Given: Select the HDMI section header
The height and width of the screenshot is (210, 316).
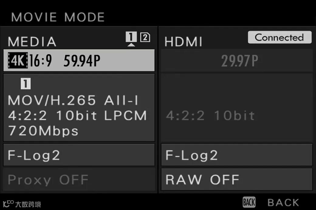Looking at the screenshot, I should coord(184,42).
